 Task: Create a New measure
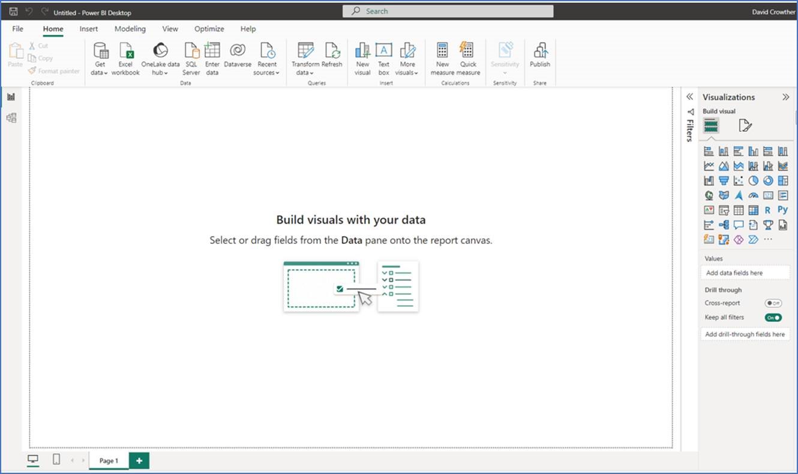click(442, 59)
